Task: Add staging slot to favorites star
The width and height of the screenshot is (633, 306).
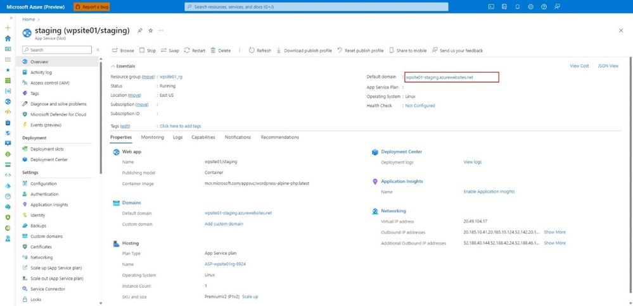Action: (x=151, y=30)
